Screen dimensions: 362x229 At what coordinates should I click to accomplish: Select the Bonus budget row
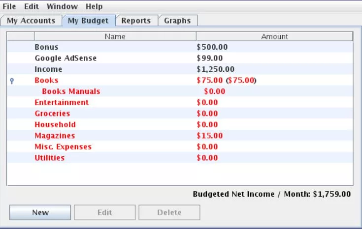pos(180,47)
